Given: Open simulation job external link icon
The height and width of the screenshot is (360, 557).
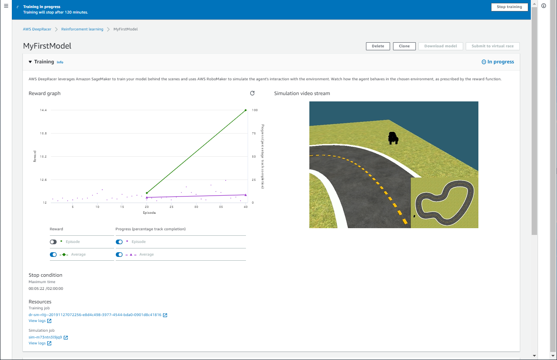Looking at the screenshot, I should point(66,338).
